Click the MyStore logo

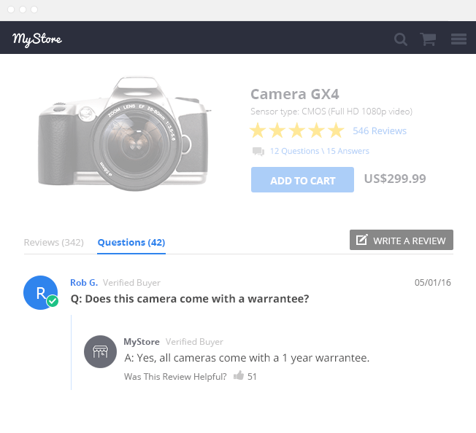click(x=37, y=39)
